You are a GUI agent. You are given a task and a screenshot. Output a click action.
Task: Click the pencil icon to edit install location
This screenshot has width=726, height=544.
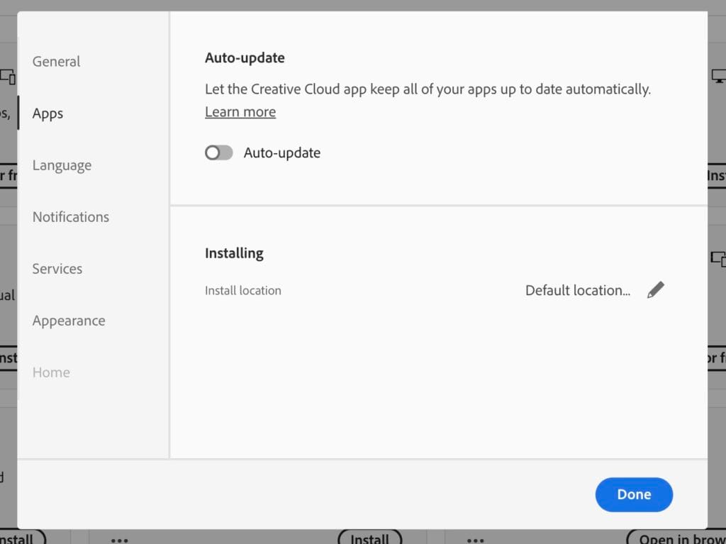(x=656, y=289)
